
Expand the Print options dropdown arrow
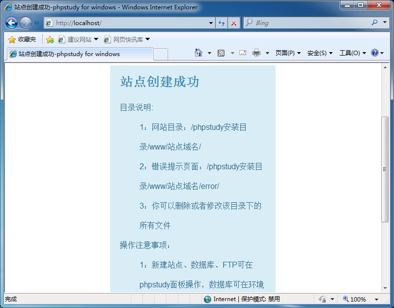267,53
